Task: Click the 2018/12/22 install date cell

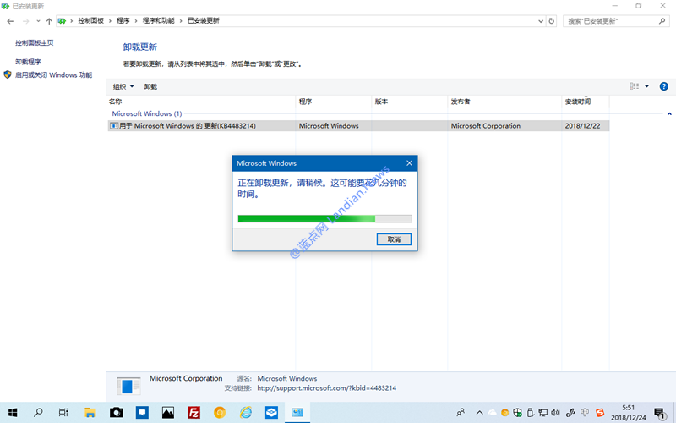Action: (x=582, y=125)
